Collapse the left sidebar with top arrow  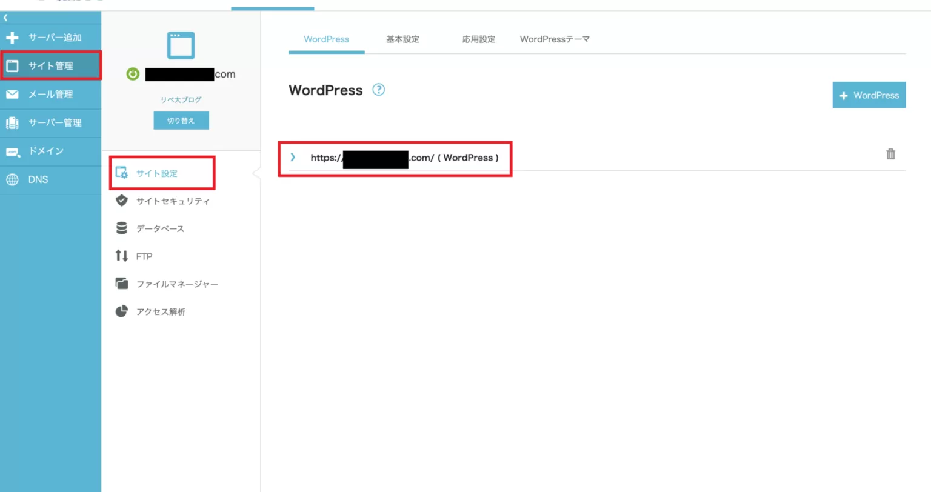tap(5, 18)
